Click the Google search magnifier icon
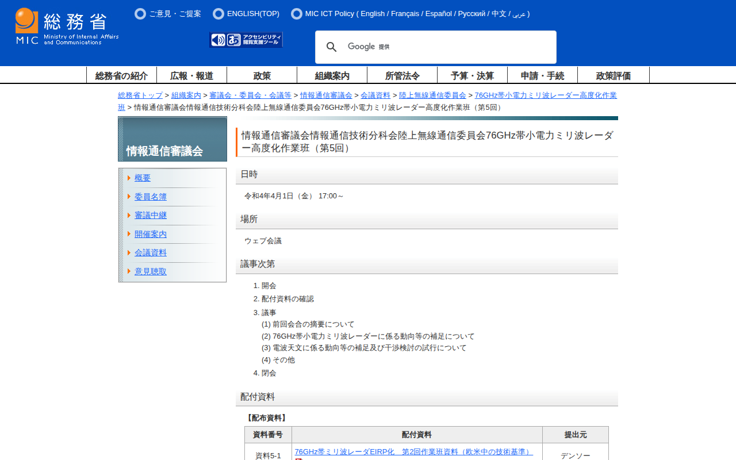 pos(331,47)
